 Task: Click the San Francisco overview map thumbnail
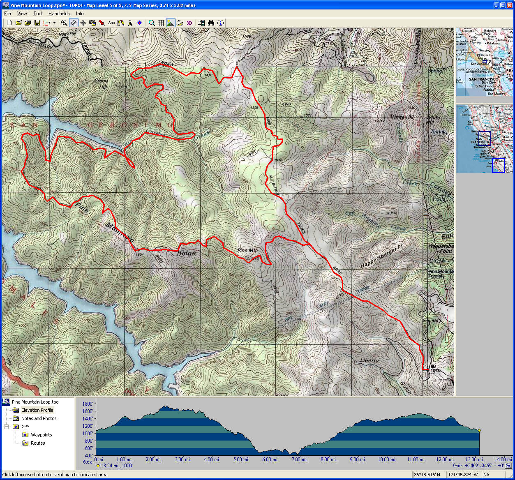(x=484, y=62)
